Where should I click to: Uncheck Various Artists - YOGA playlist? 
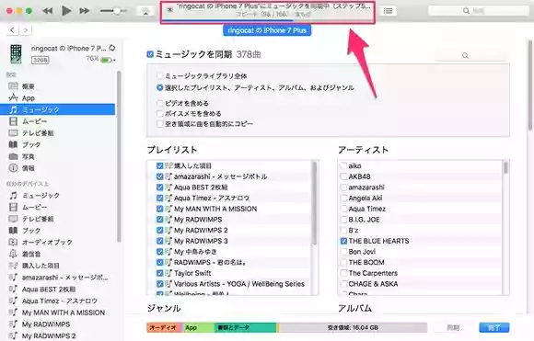pos(159,284)
